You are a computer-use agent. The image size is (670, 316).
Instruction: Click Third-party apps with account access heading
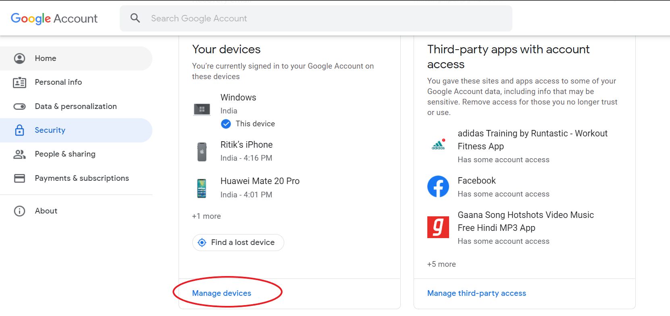(x=508, y=57)
